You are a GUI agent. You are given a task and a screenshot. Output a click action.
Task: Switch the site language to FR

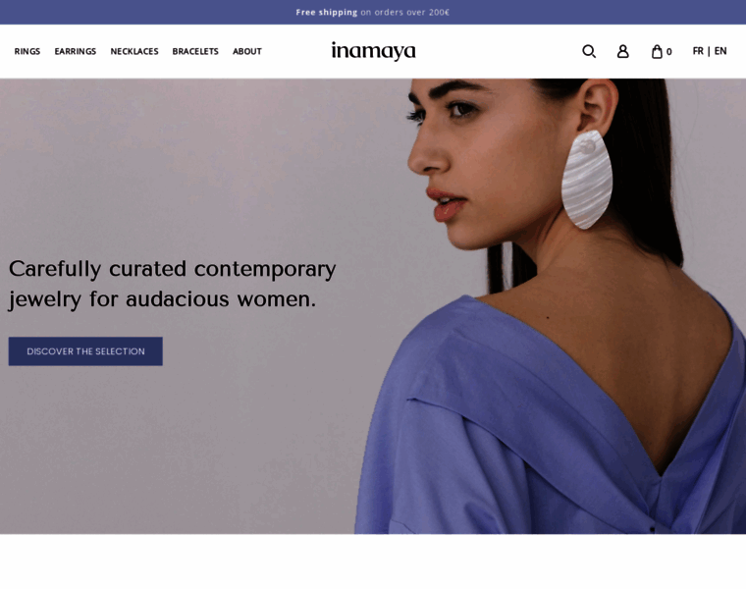(x=698, y=51)
